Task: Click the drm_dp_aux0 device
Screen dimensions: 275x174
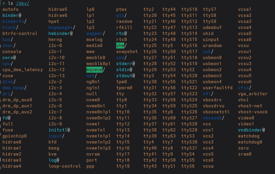Action: tap(17, 100)
